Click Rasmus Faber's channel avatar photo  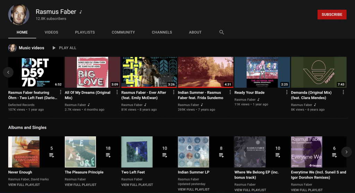coord(19,15)
